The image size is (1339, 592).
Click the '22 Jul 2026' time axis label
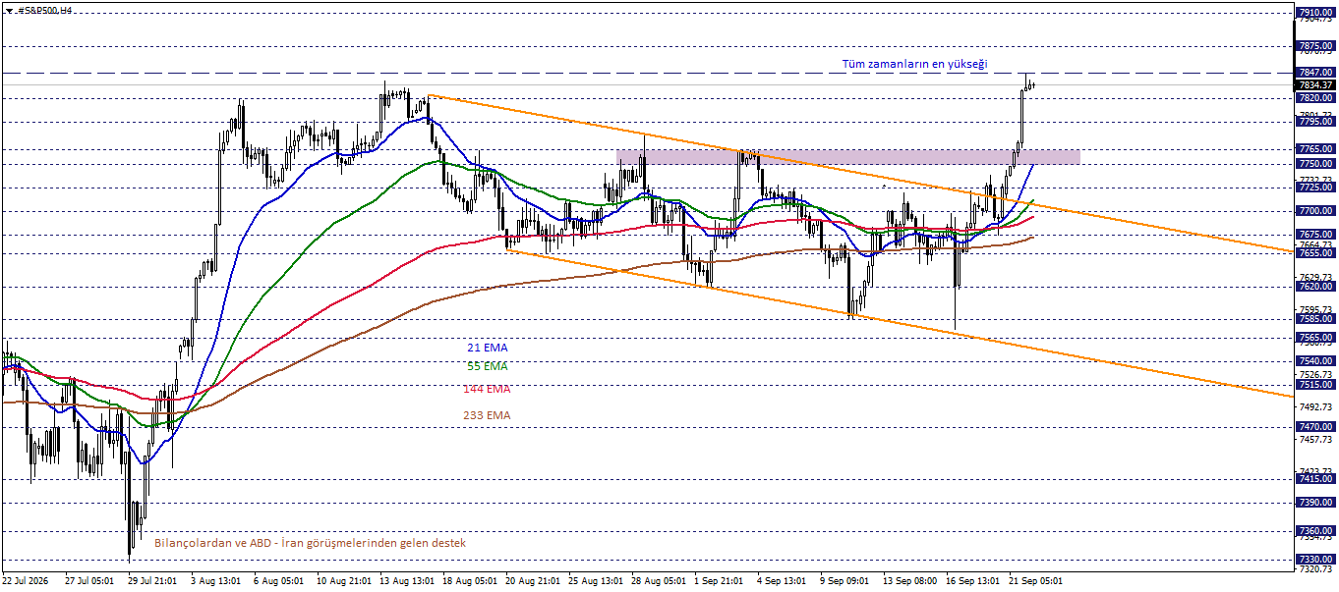28,581
